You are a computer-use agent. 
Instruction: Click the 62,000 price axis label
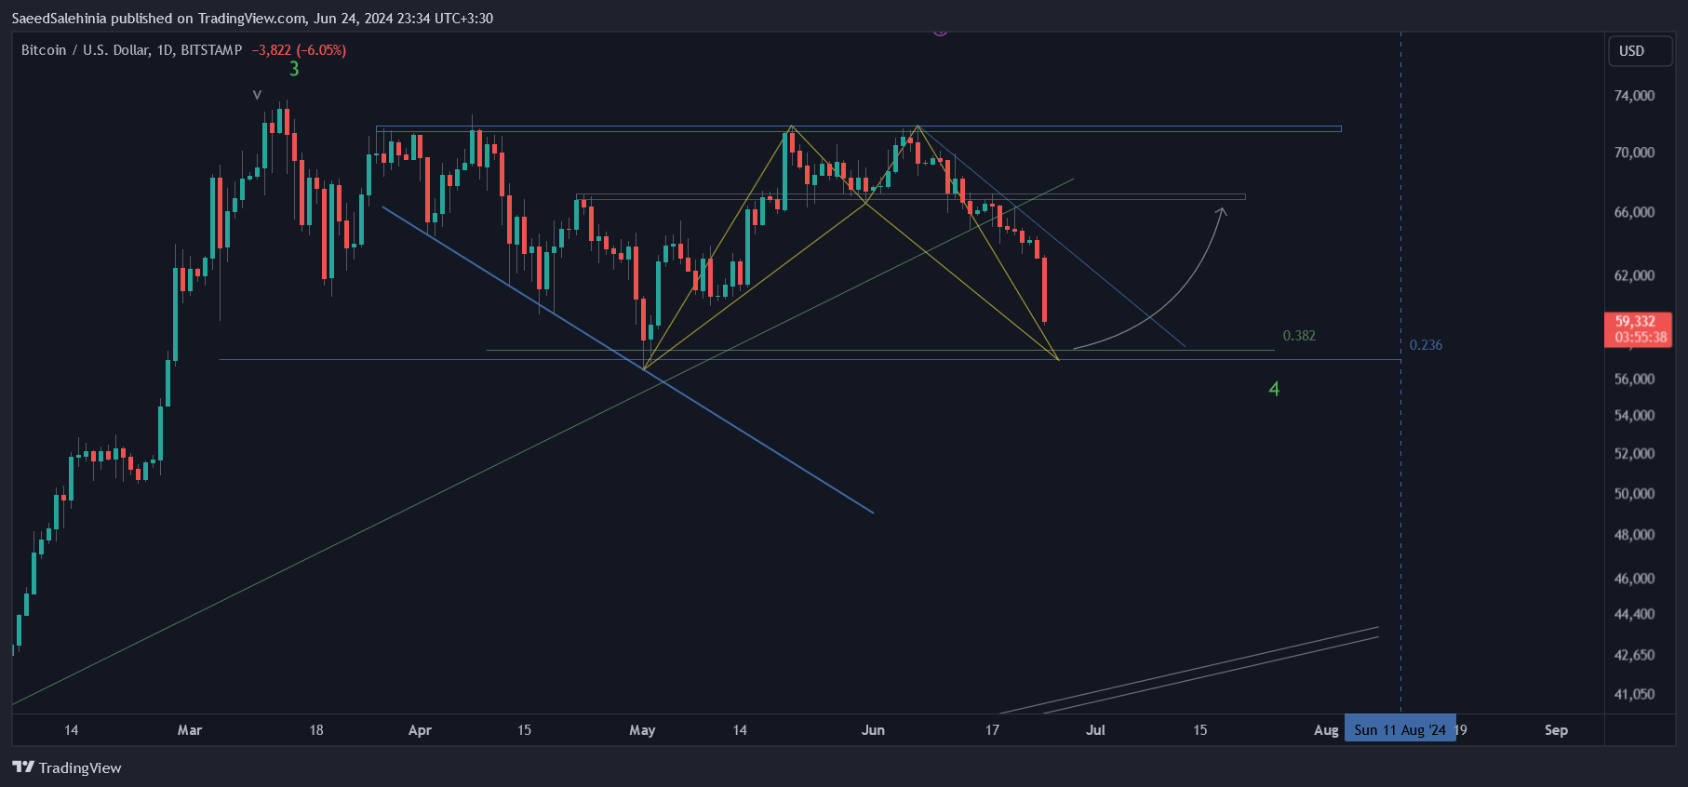[x=1634, y=275]
